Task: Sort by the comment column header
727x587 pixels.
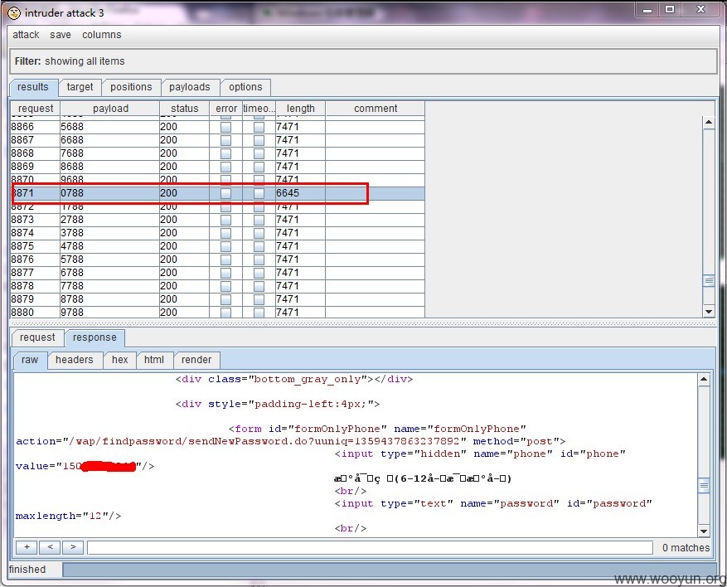Action: click(375, 109)
